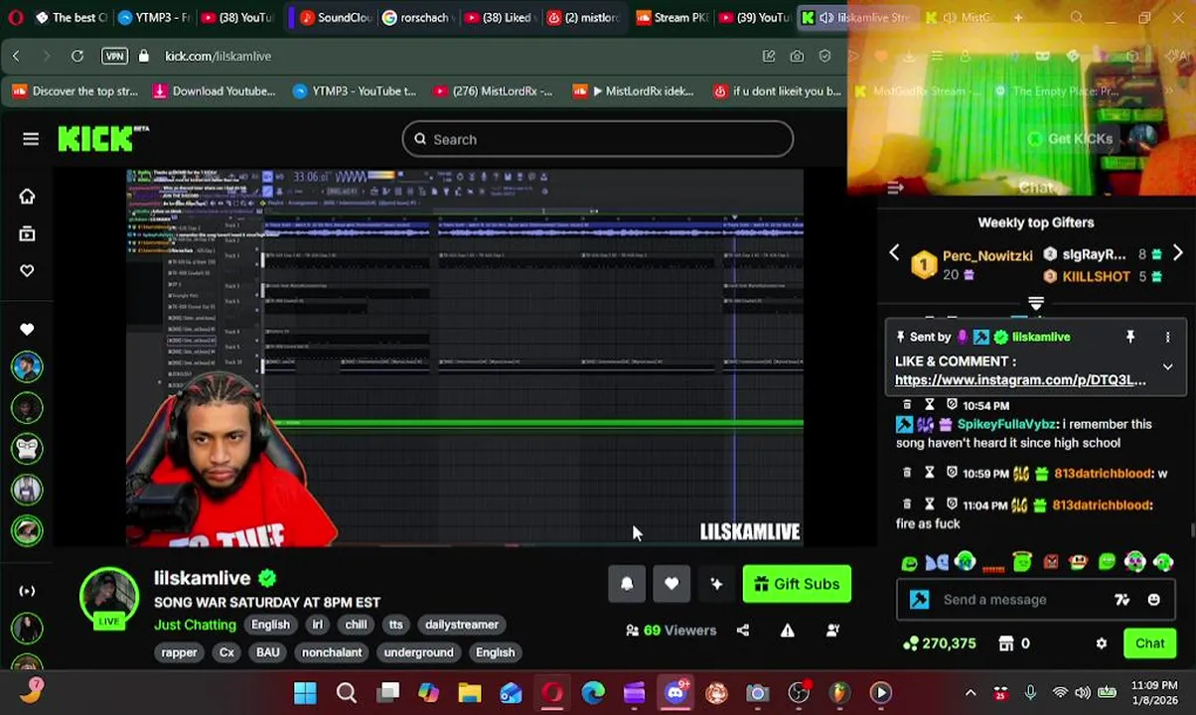The image size is (1196, 715).
Task: Select the 'rapper' tag
Action: pyautogui.click(x=179, y=652)
